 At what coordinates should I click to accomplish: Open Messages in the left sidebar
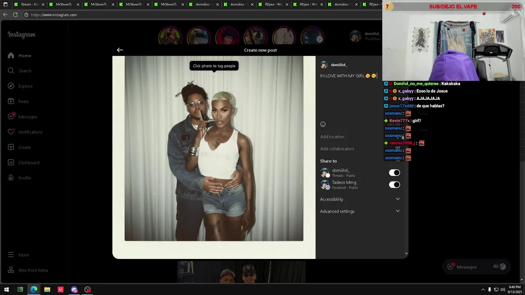pyautogui.click(x=22, y=117)
